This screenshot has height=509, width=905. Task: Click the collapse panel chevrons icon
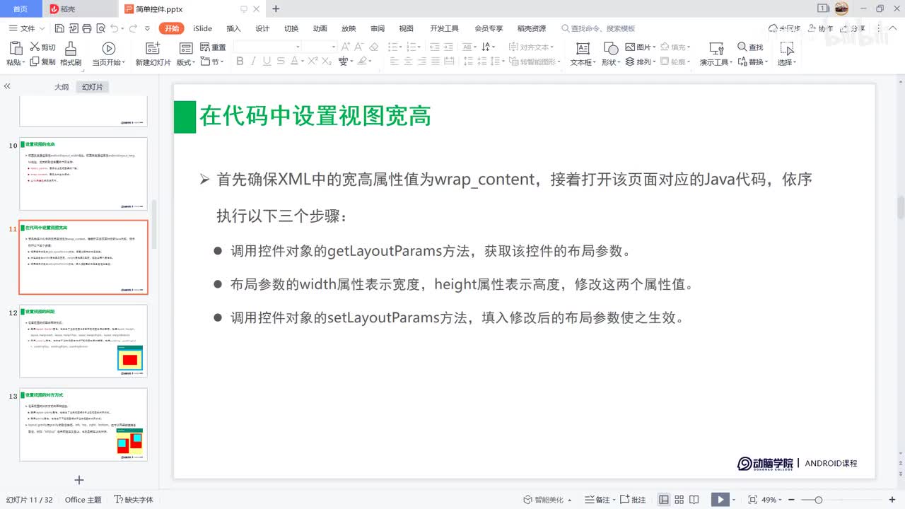[x=7, y=86]
